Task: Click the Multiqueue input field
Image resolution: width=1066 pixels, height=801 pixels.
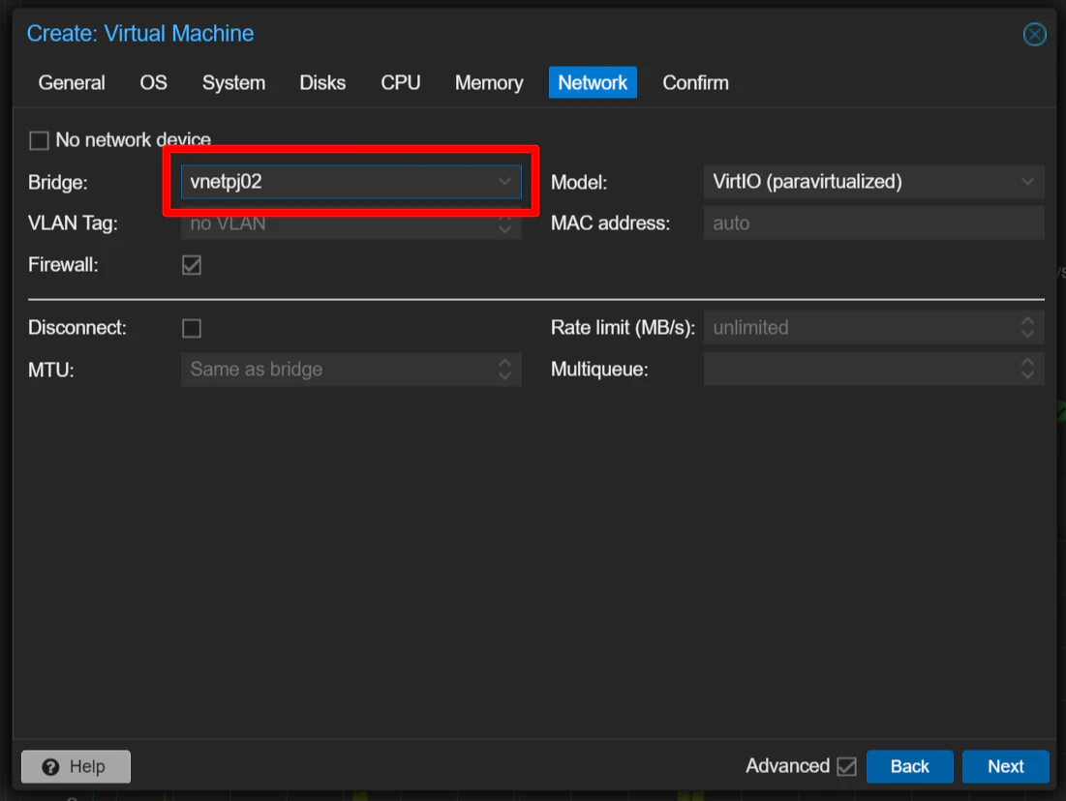Action: click(x=873, y=370)
